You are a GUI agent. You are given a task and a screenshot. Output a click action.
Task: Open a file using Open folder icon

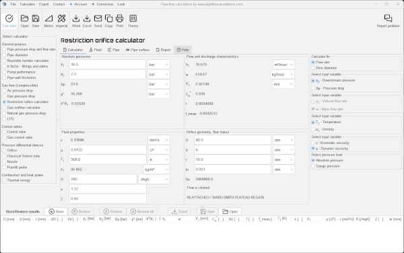pyautogui.click(x=24, y=18)
